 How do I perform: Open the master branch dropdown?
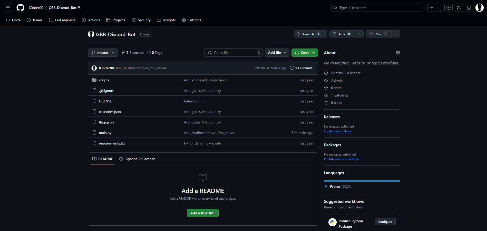103,52
